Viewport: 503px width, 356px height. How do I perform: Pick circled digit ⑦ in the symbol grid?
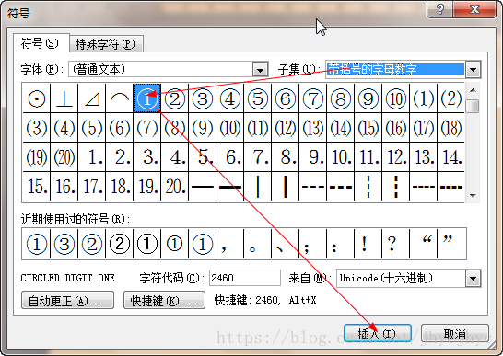tap(313, 98)
